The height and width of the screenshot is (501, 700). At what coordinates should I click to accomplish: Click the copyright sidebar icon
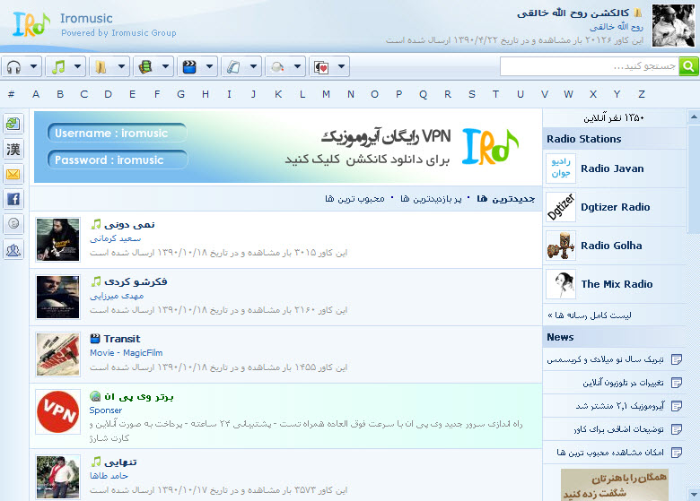tap(13, 224)
